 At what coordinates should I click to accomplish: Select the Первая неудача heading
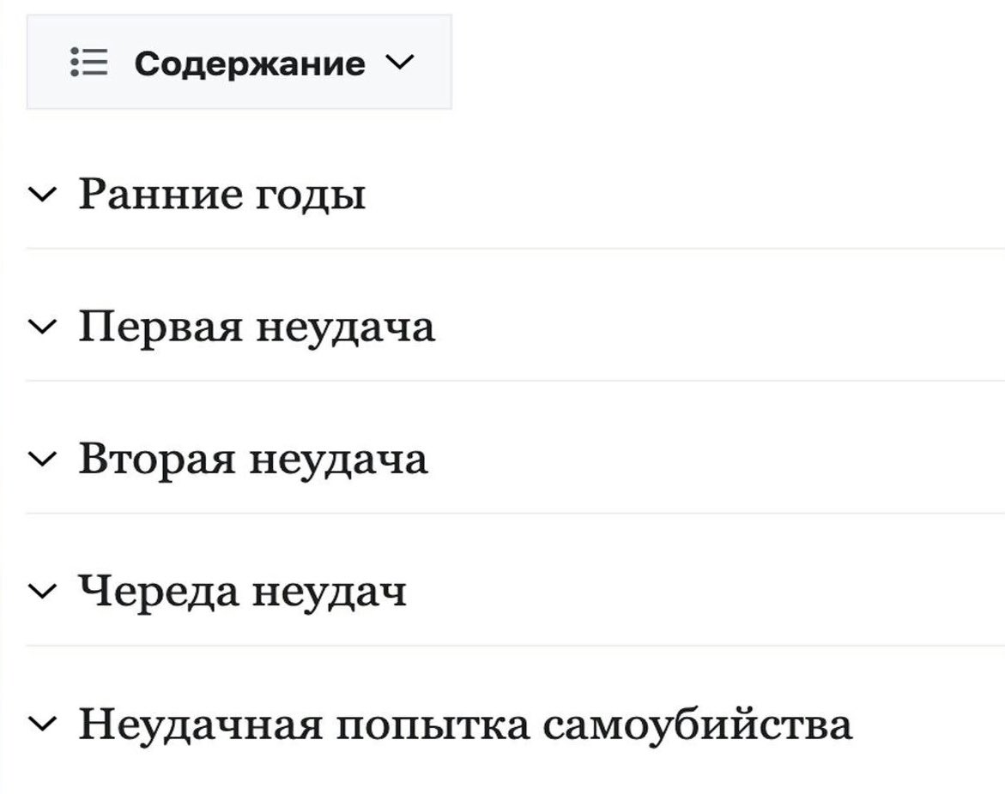tap(256, 326)
